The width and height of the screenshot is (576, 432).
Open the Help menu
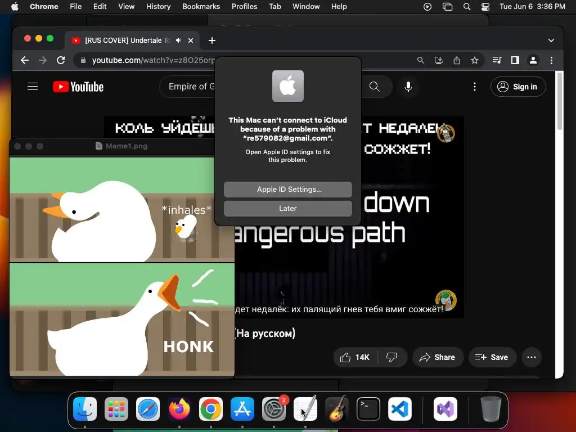pyautogui.click(x=339, y=6)
